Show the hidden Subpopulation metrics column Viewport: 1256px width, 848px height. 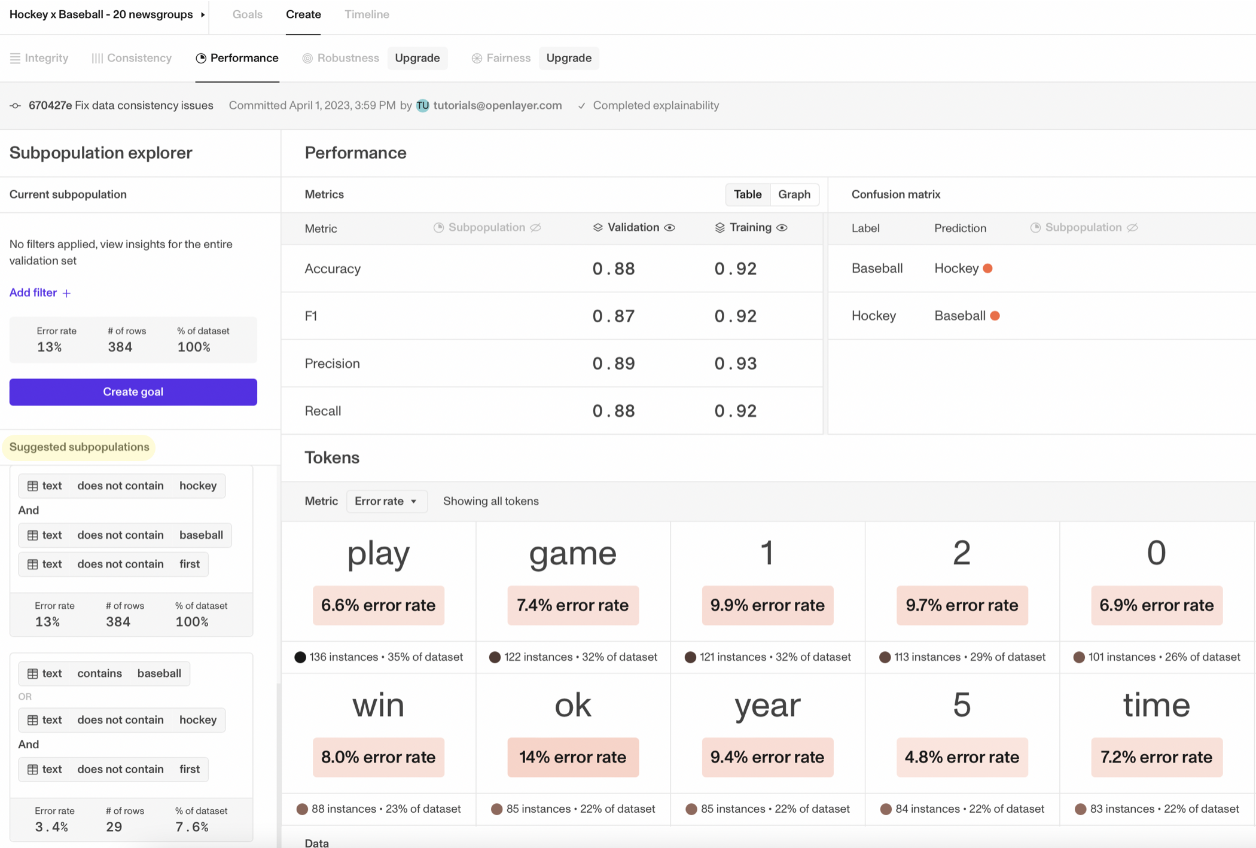[535, 228]
